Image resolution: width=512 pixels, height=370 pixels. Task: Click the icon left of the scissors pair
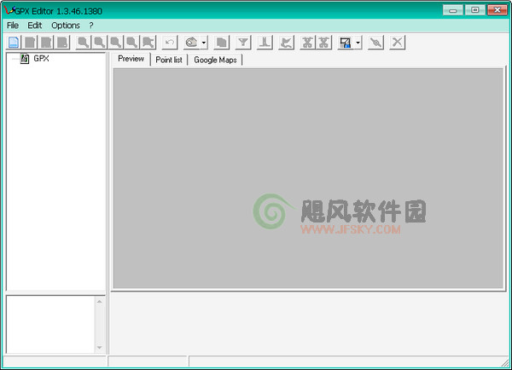pos(287,43)
